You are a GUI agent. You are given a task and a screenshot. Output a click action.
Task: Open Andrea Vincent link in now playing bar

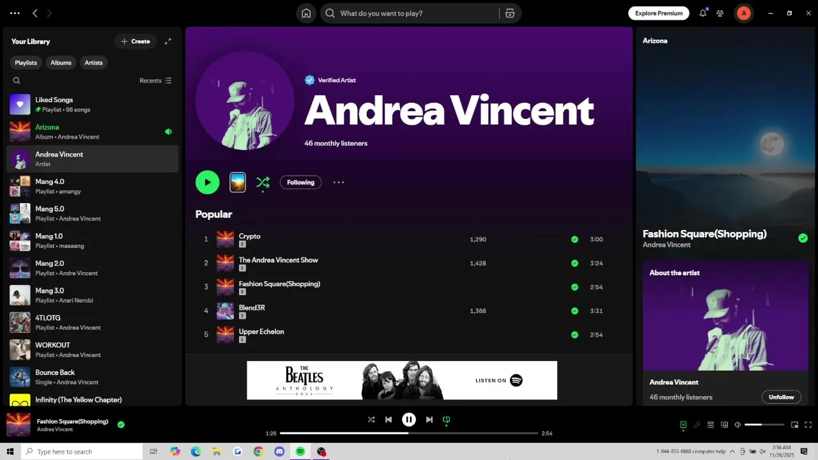[x=54, y=429]
